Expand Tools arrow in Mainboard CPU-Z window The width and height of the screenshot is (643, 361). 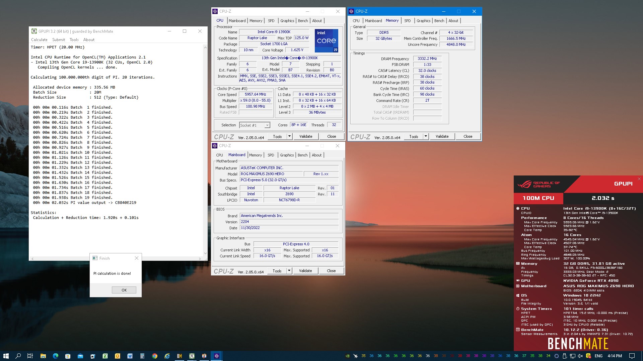click(x=289, y=271)
